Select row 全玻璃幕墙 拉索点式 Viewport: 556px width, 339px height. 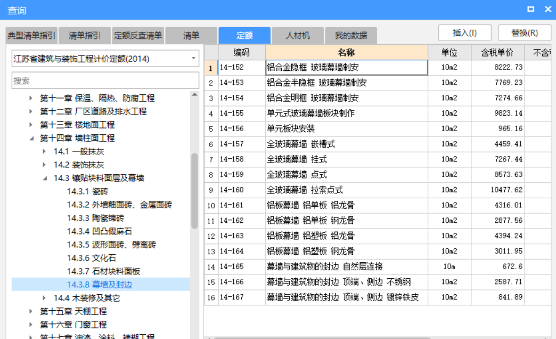coord(347,190)
